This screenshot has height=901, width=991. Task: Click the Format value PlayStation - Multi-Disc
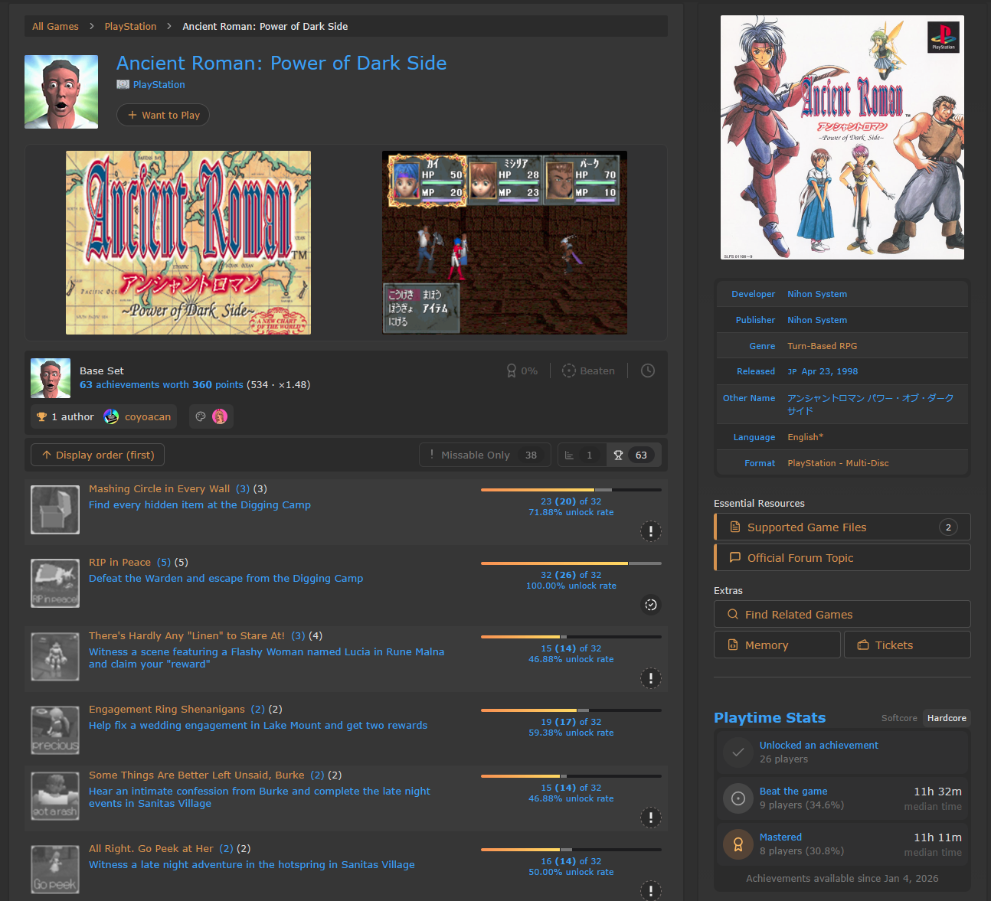(838, 463)
